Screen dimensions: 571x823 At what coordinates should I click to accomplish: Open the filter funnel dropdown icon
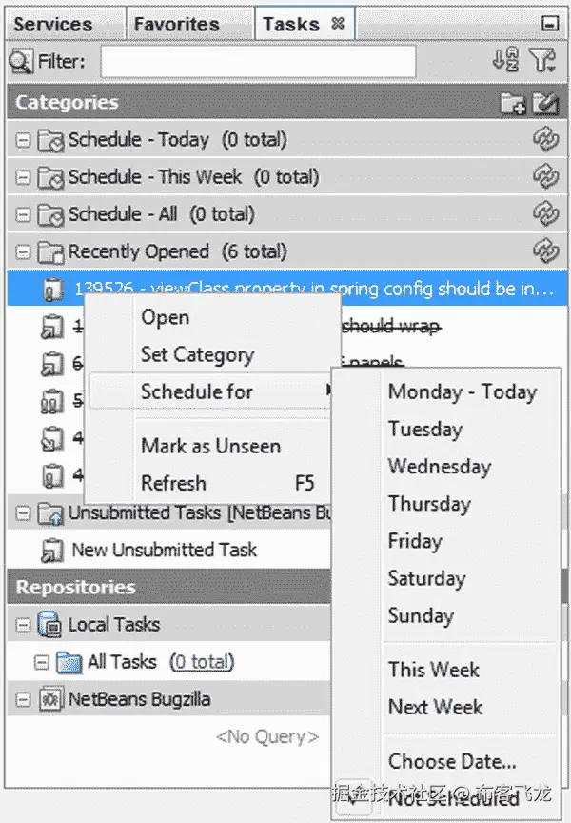point(541,60)
